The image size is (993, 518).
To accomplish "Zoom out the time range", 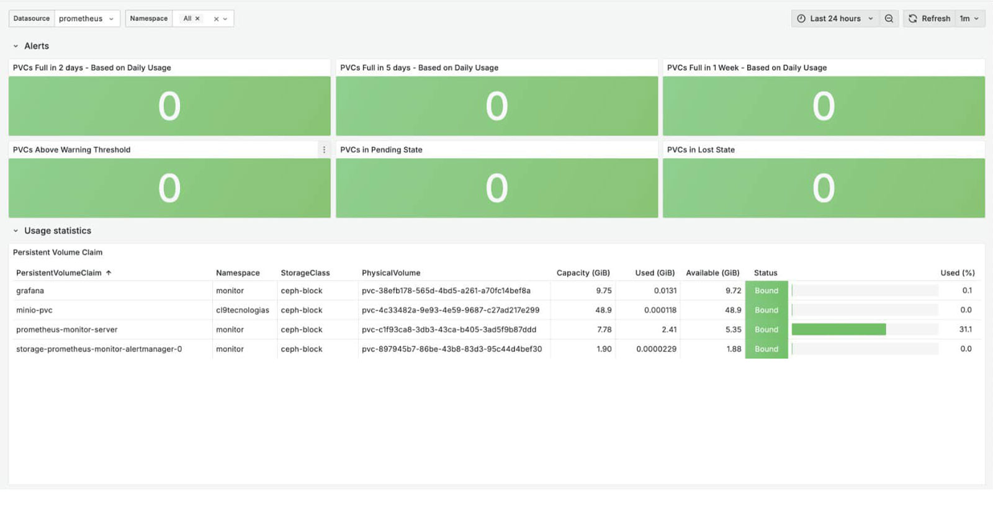I will point(889,19).
